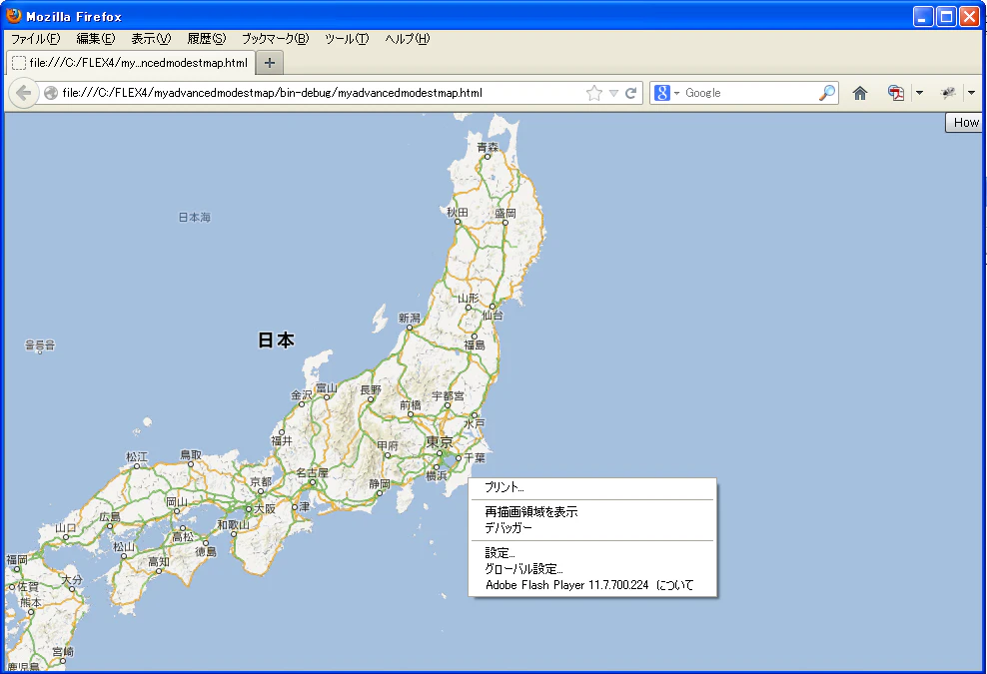Click the 大阪 city label
The image size is (987, 674).
click(265, 508)
